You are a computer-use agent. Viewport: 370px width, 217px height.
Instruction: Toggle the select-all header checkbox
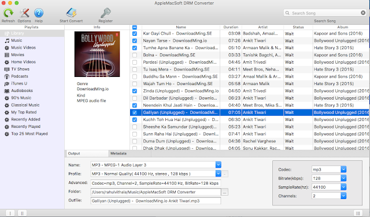click(135, 27)
